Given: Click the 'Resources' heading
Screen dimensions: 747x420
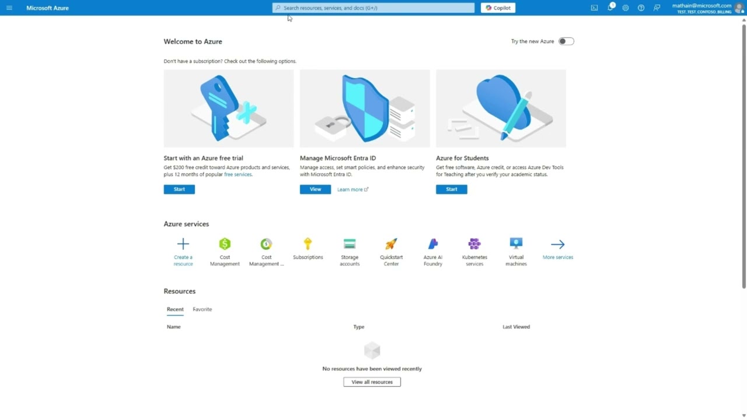Looking at the screenshot, I should (x=179, y=291).
